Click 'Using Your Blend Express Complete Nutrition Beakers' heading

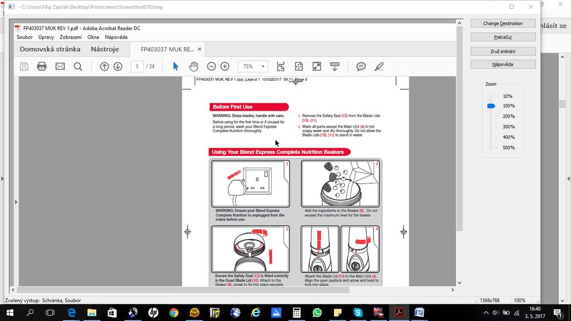click(x=280, y=152)
